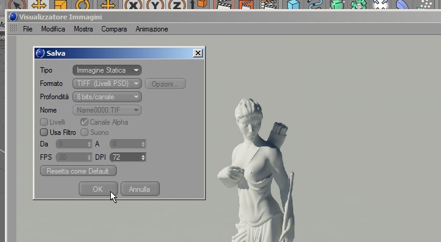This screenshot has height=242, width=441.
Task: Activate the Move tool beside the Scale tool
Action: pyautogui.click(x=39, y=4)
